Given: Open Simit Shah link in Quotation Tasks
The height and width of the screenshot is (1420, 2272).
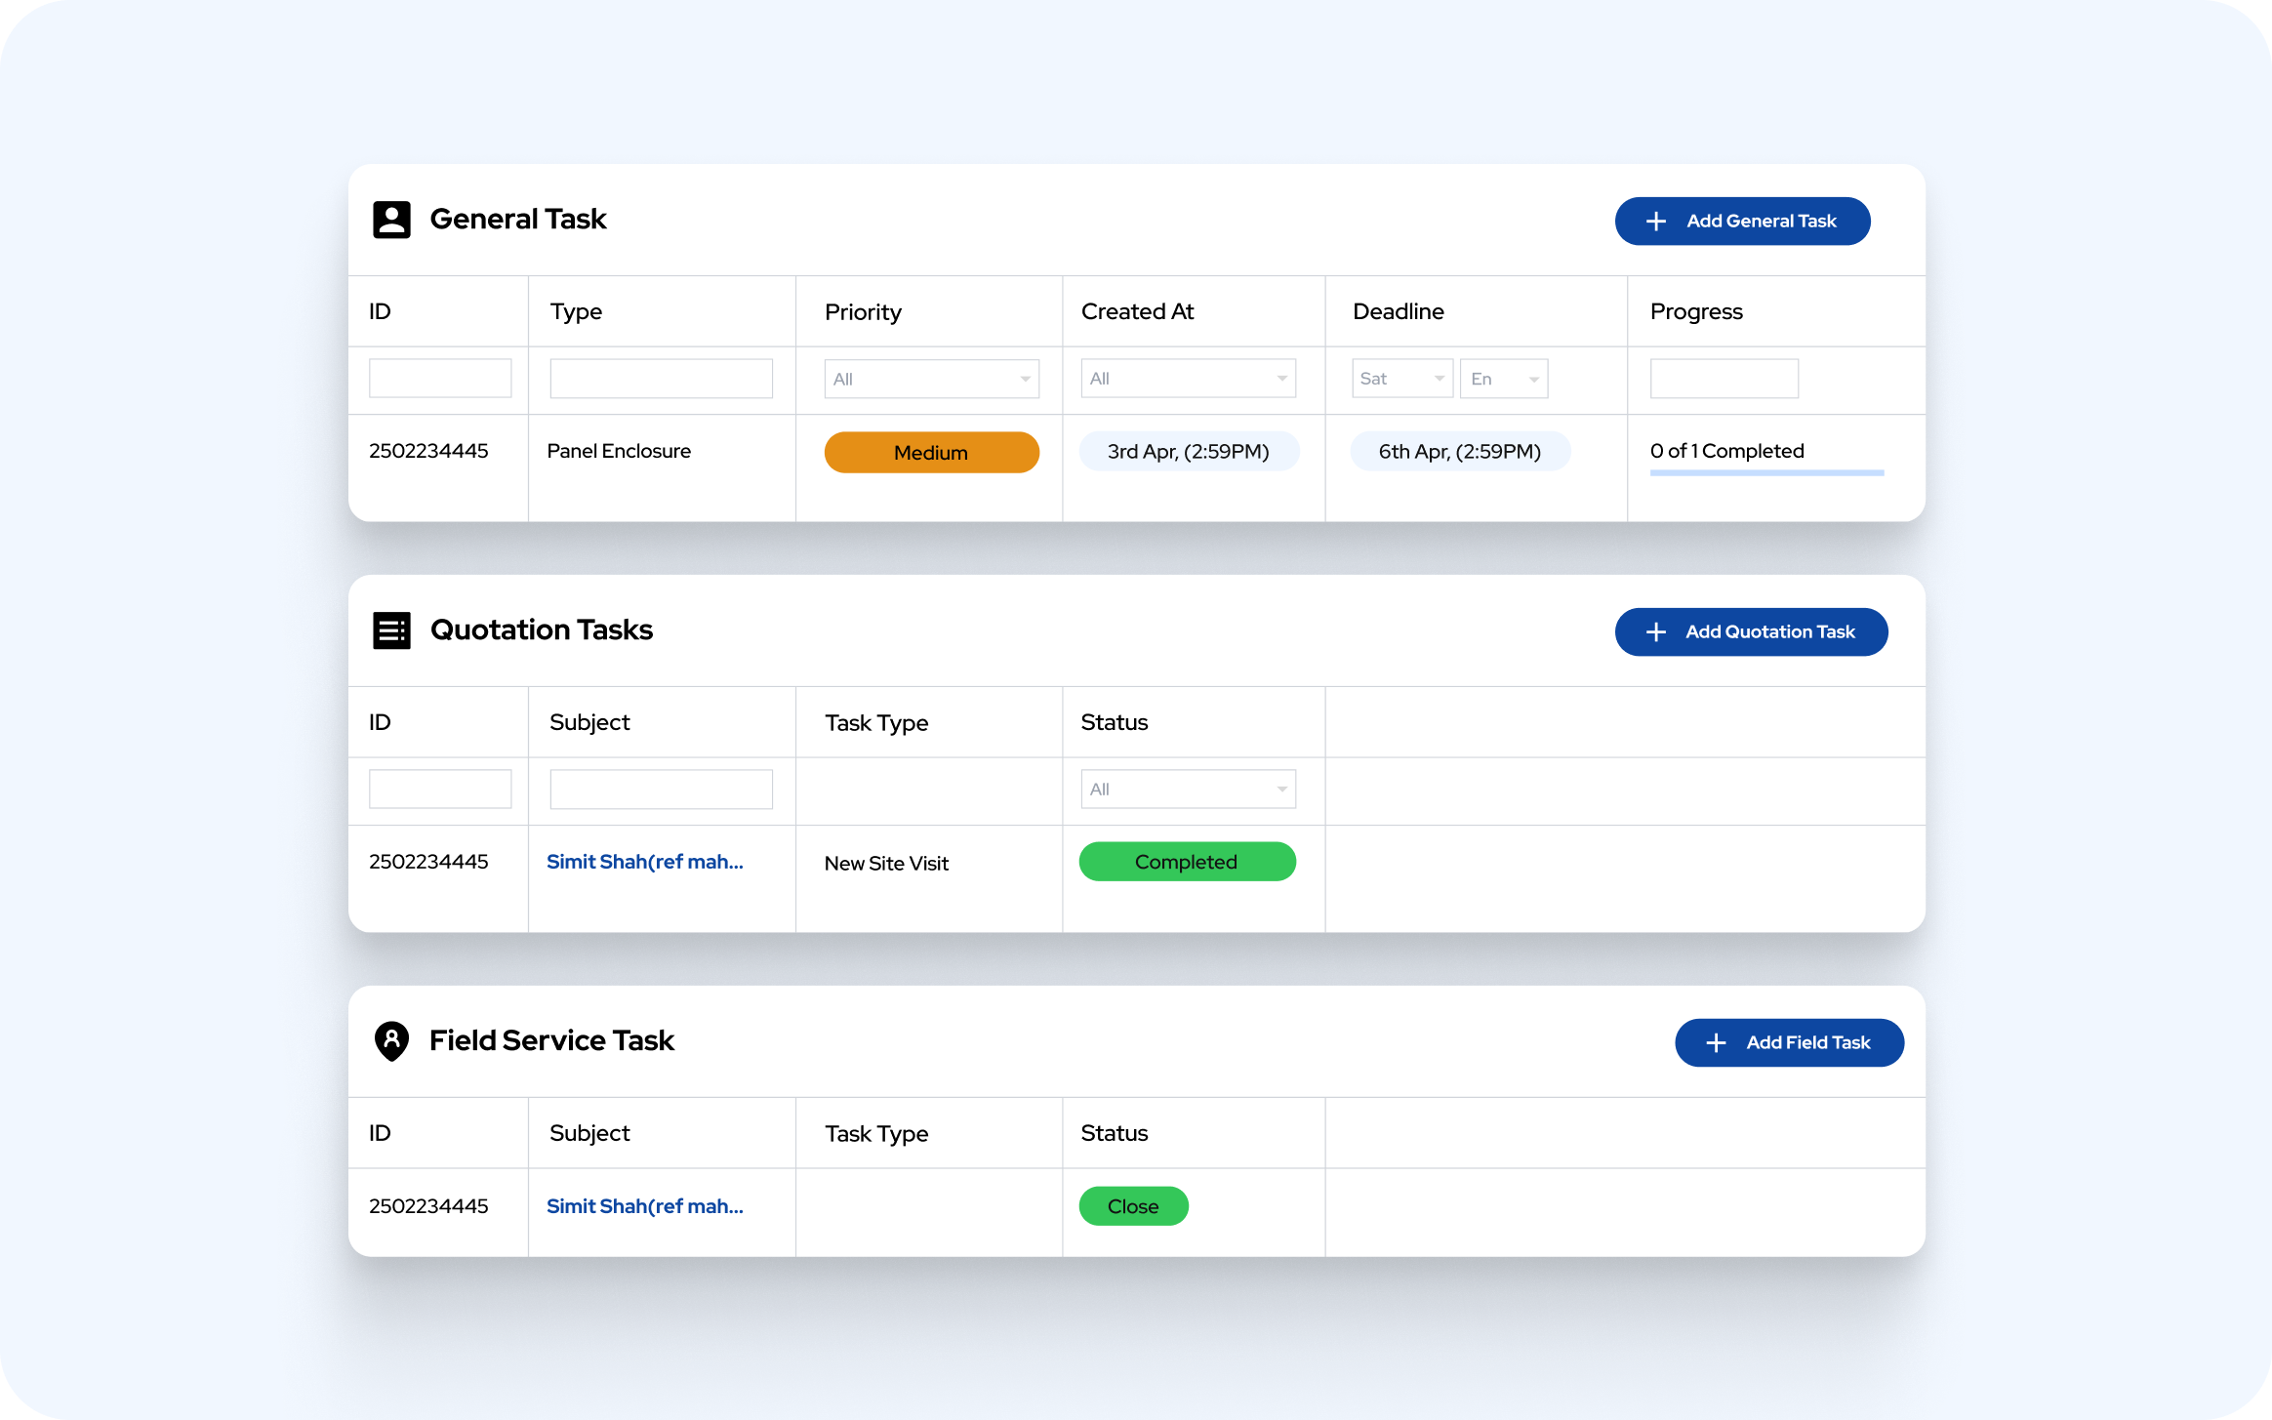Looking at the screenshot, I should pyautogui.click(x=644, y=862).
